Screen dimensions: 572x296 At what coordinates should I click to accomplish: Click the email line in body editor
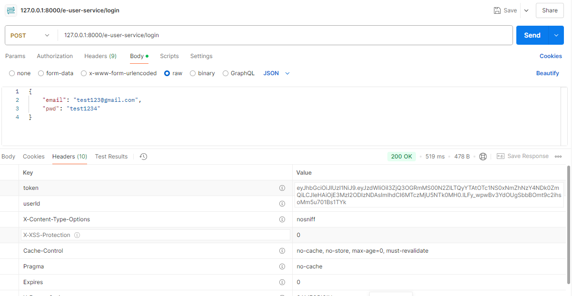point(92,100)
